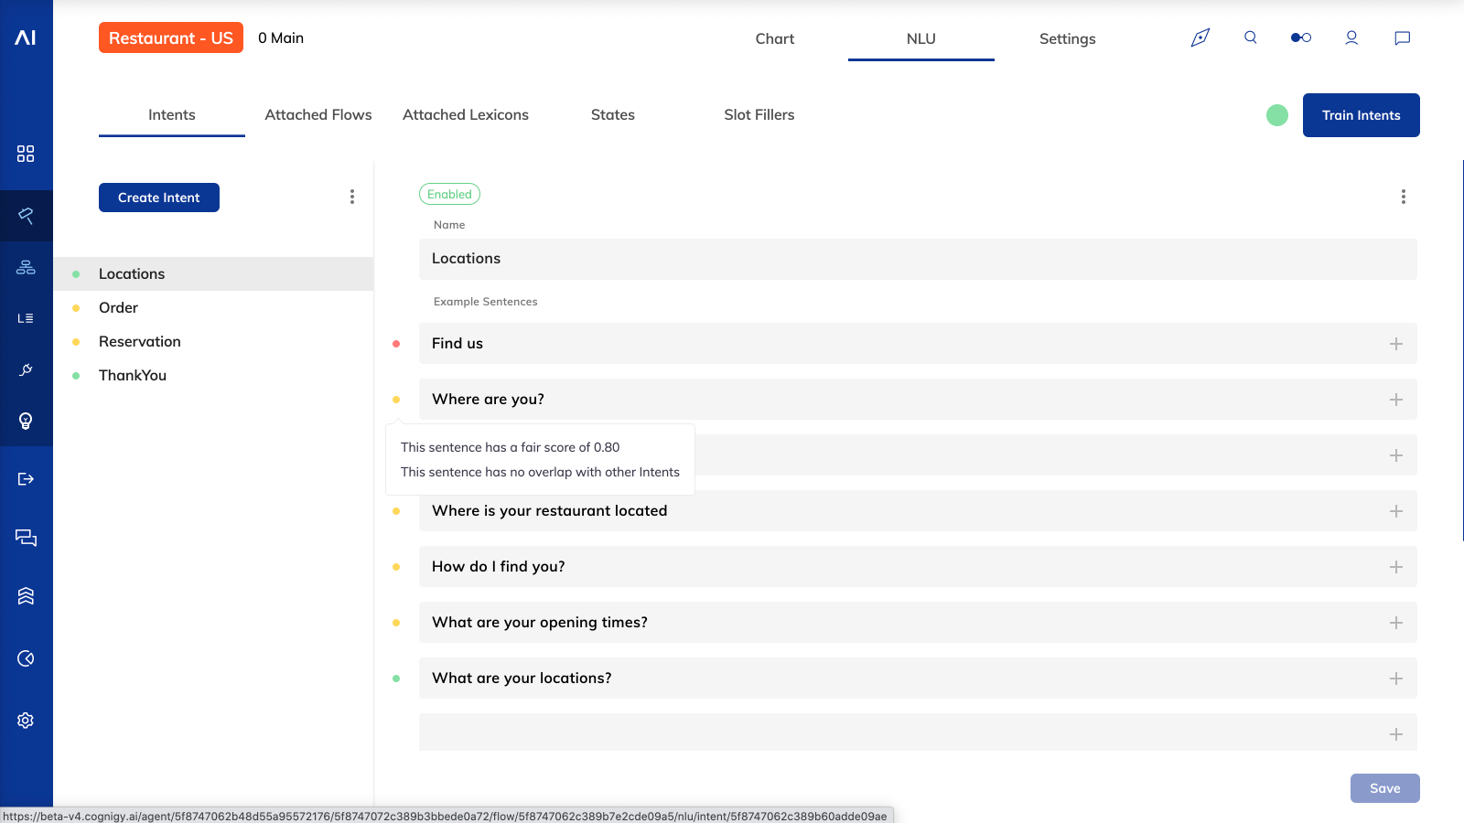
Task: Click the Train Intents button
Action: tap(1361, 115)
